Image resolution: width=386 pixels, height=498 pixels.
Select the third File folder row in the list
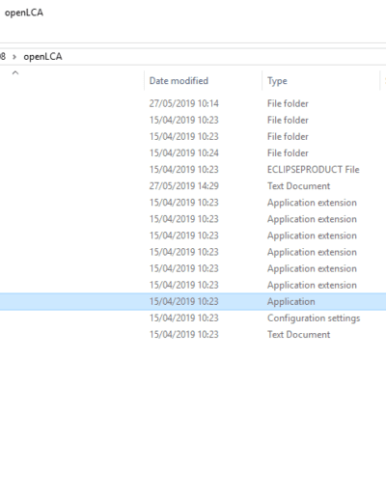click(193, 137)
